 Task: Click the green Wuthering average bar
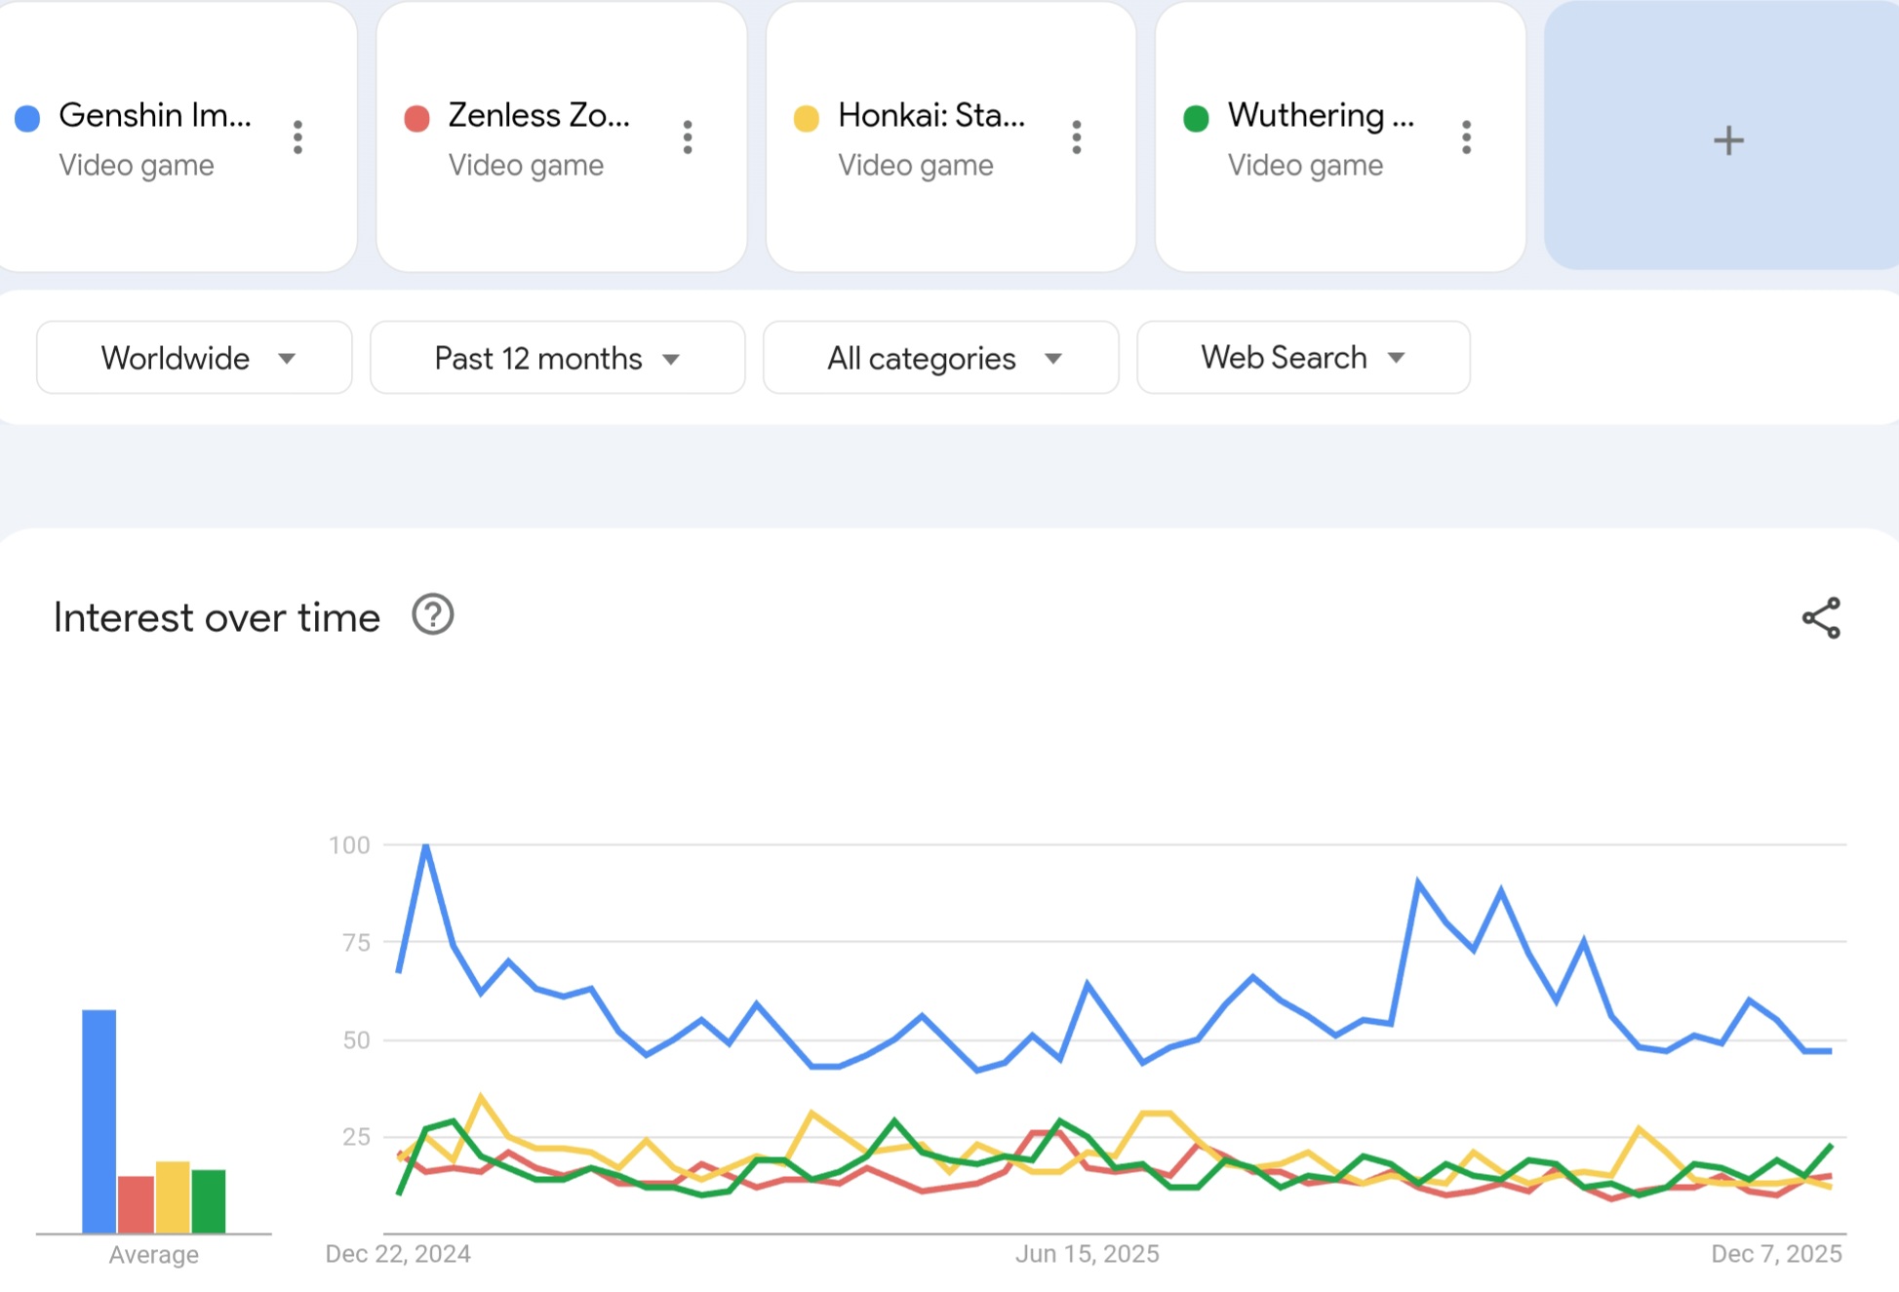point(209,1201)
